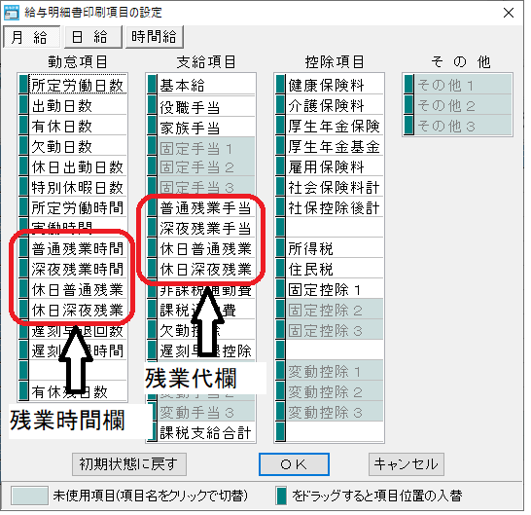Click the teal drag handle beside 基本給
531x515 pixels.
(x=153, y=84)
